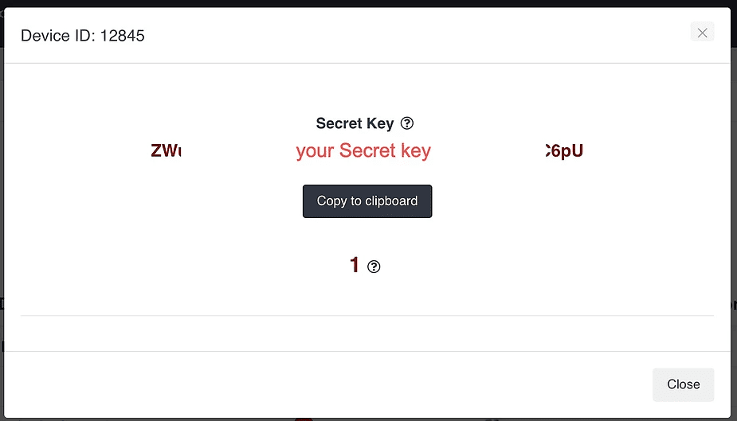Click the Device ID: 12845 title
Screen dimensions: 737x421
[83, 36]
